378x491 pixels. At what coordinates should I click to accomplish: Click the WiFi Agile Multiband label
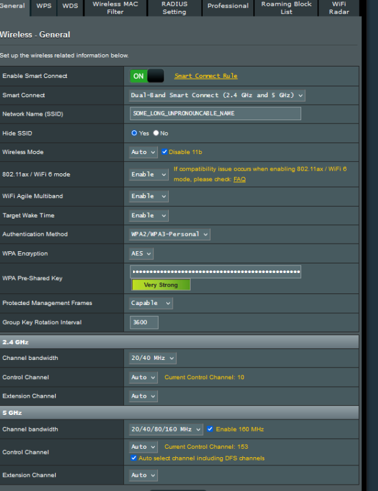pyautogui.click(x=33, y=196)
